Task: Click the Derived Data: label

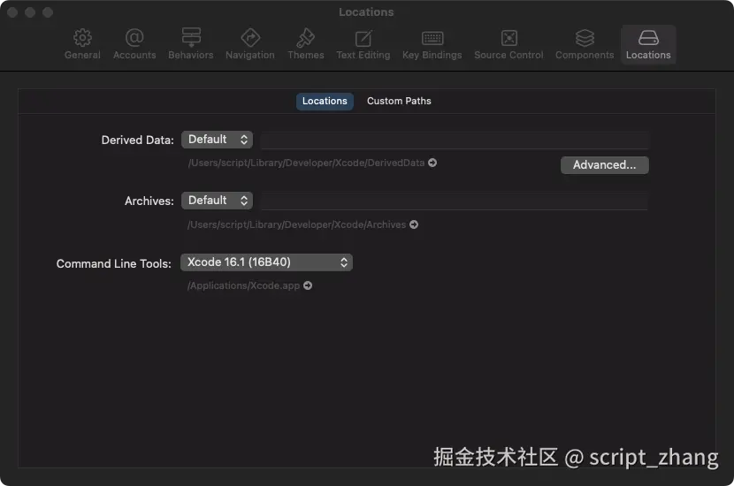Action: pos(138,140)
